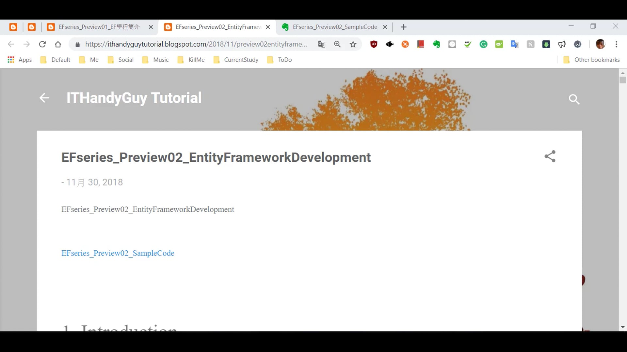Viewport: 627px width, 352px height.
Task: Click the ITHandyGuy Tutorial blog title
Action: (134, 98)
